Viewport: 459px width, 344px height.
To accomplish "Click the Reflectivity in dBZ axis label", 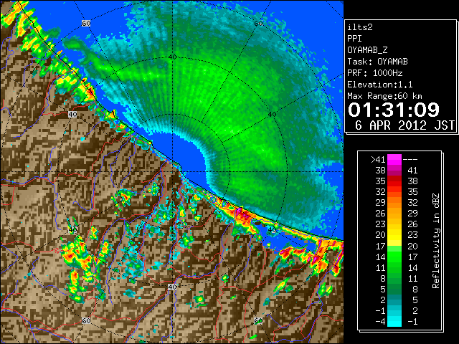I will [x=435, y=241].
